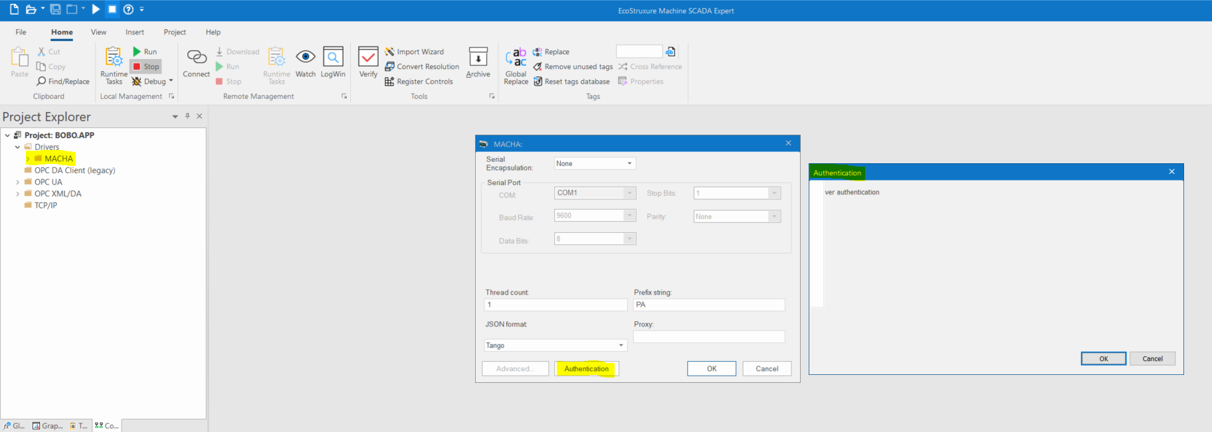The width and height of the screenshot is (1212, 432).
Task: Switch to the Tasks tab at panel bottom
Action: click(78, 425)
